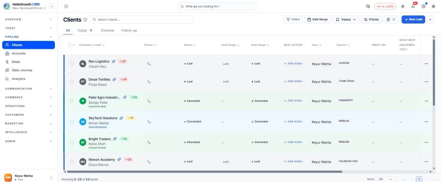Focus the global What are you looking for search
This screenshot has height=182, width=441.
coord(217,6)
